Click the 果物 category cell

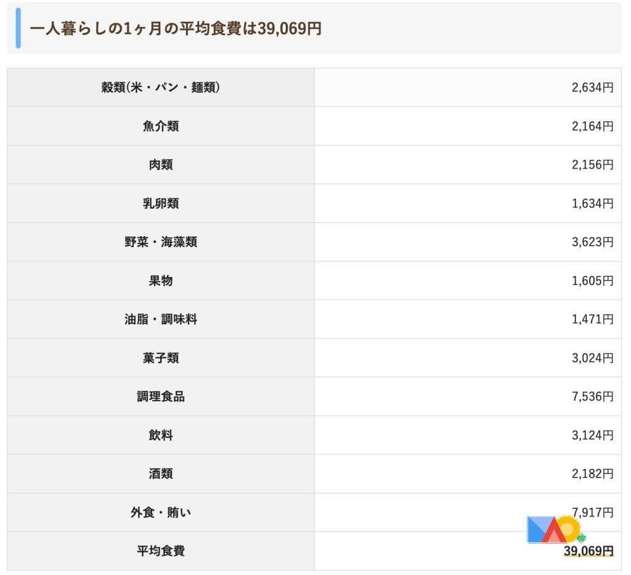point(161,281)
